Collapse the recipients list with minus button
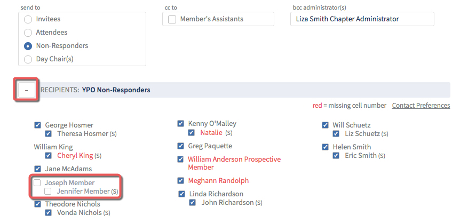The image size is (468, 223). coord(26,90)
